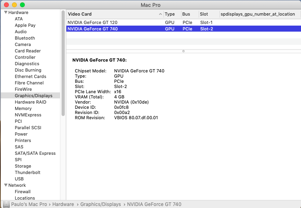Select the NVIDIA GeForce GT 120 row
301x208 pixels.
(183, 22)
